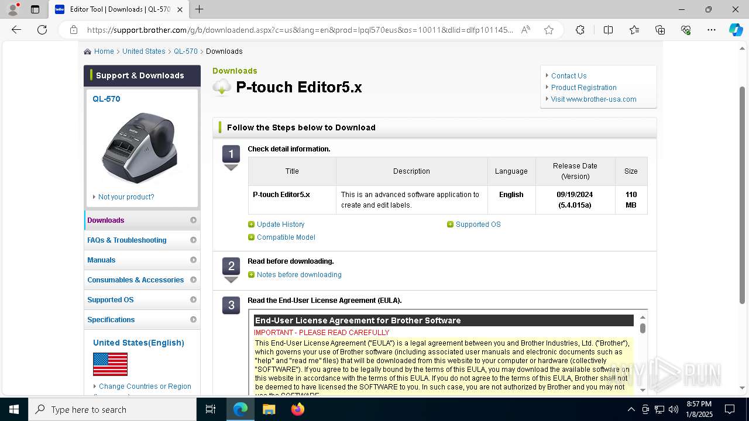The height and width of the screenshot is (421, 749).
Task: Open Consumables & Accessories sidebar item
Action: (142, 280)
